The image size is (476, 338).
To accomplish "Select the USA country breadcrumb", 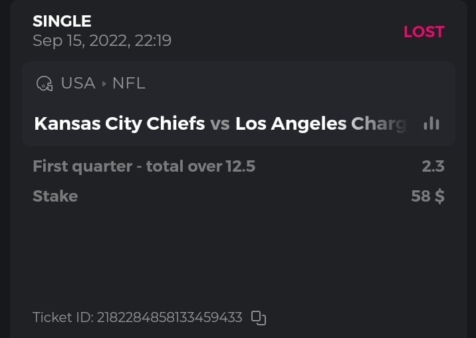I will [x=78, y=84].
